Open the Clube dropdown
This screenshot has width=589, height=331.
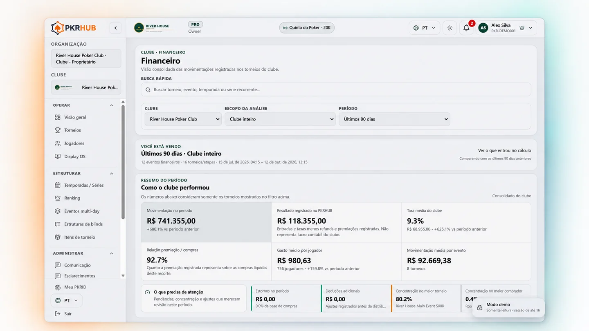(183, 119)
